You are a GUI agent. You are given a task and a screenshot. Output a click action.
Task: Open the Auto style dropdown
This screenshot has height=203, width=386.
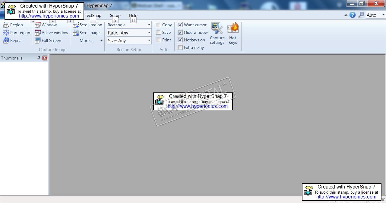point(375,15)
